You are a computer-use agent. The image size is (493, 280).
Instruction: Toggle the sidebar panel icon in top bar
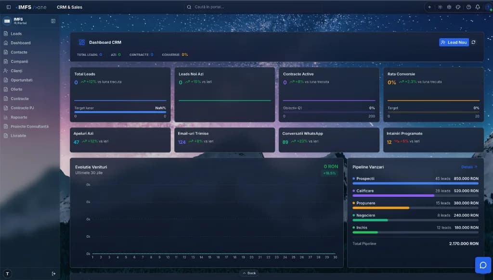(x=9, y=7)
